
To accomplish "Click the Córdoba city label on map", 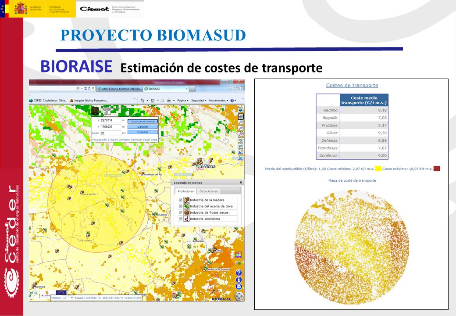I will pos(207,166).
